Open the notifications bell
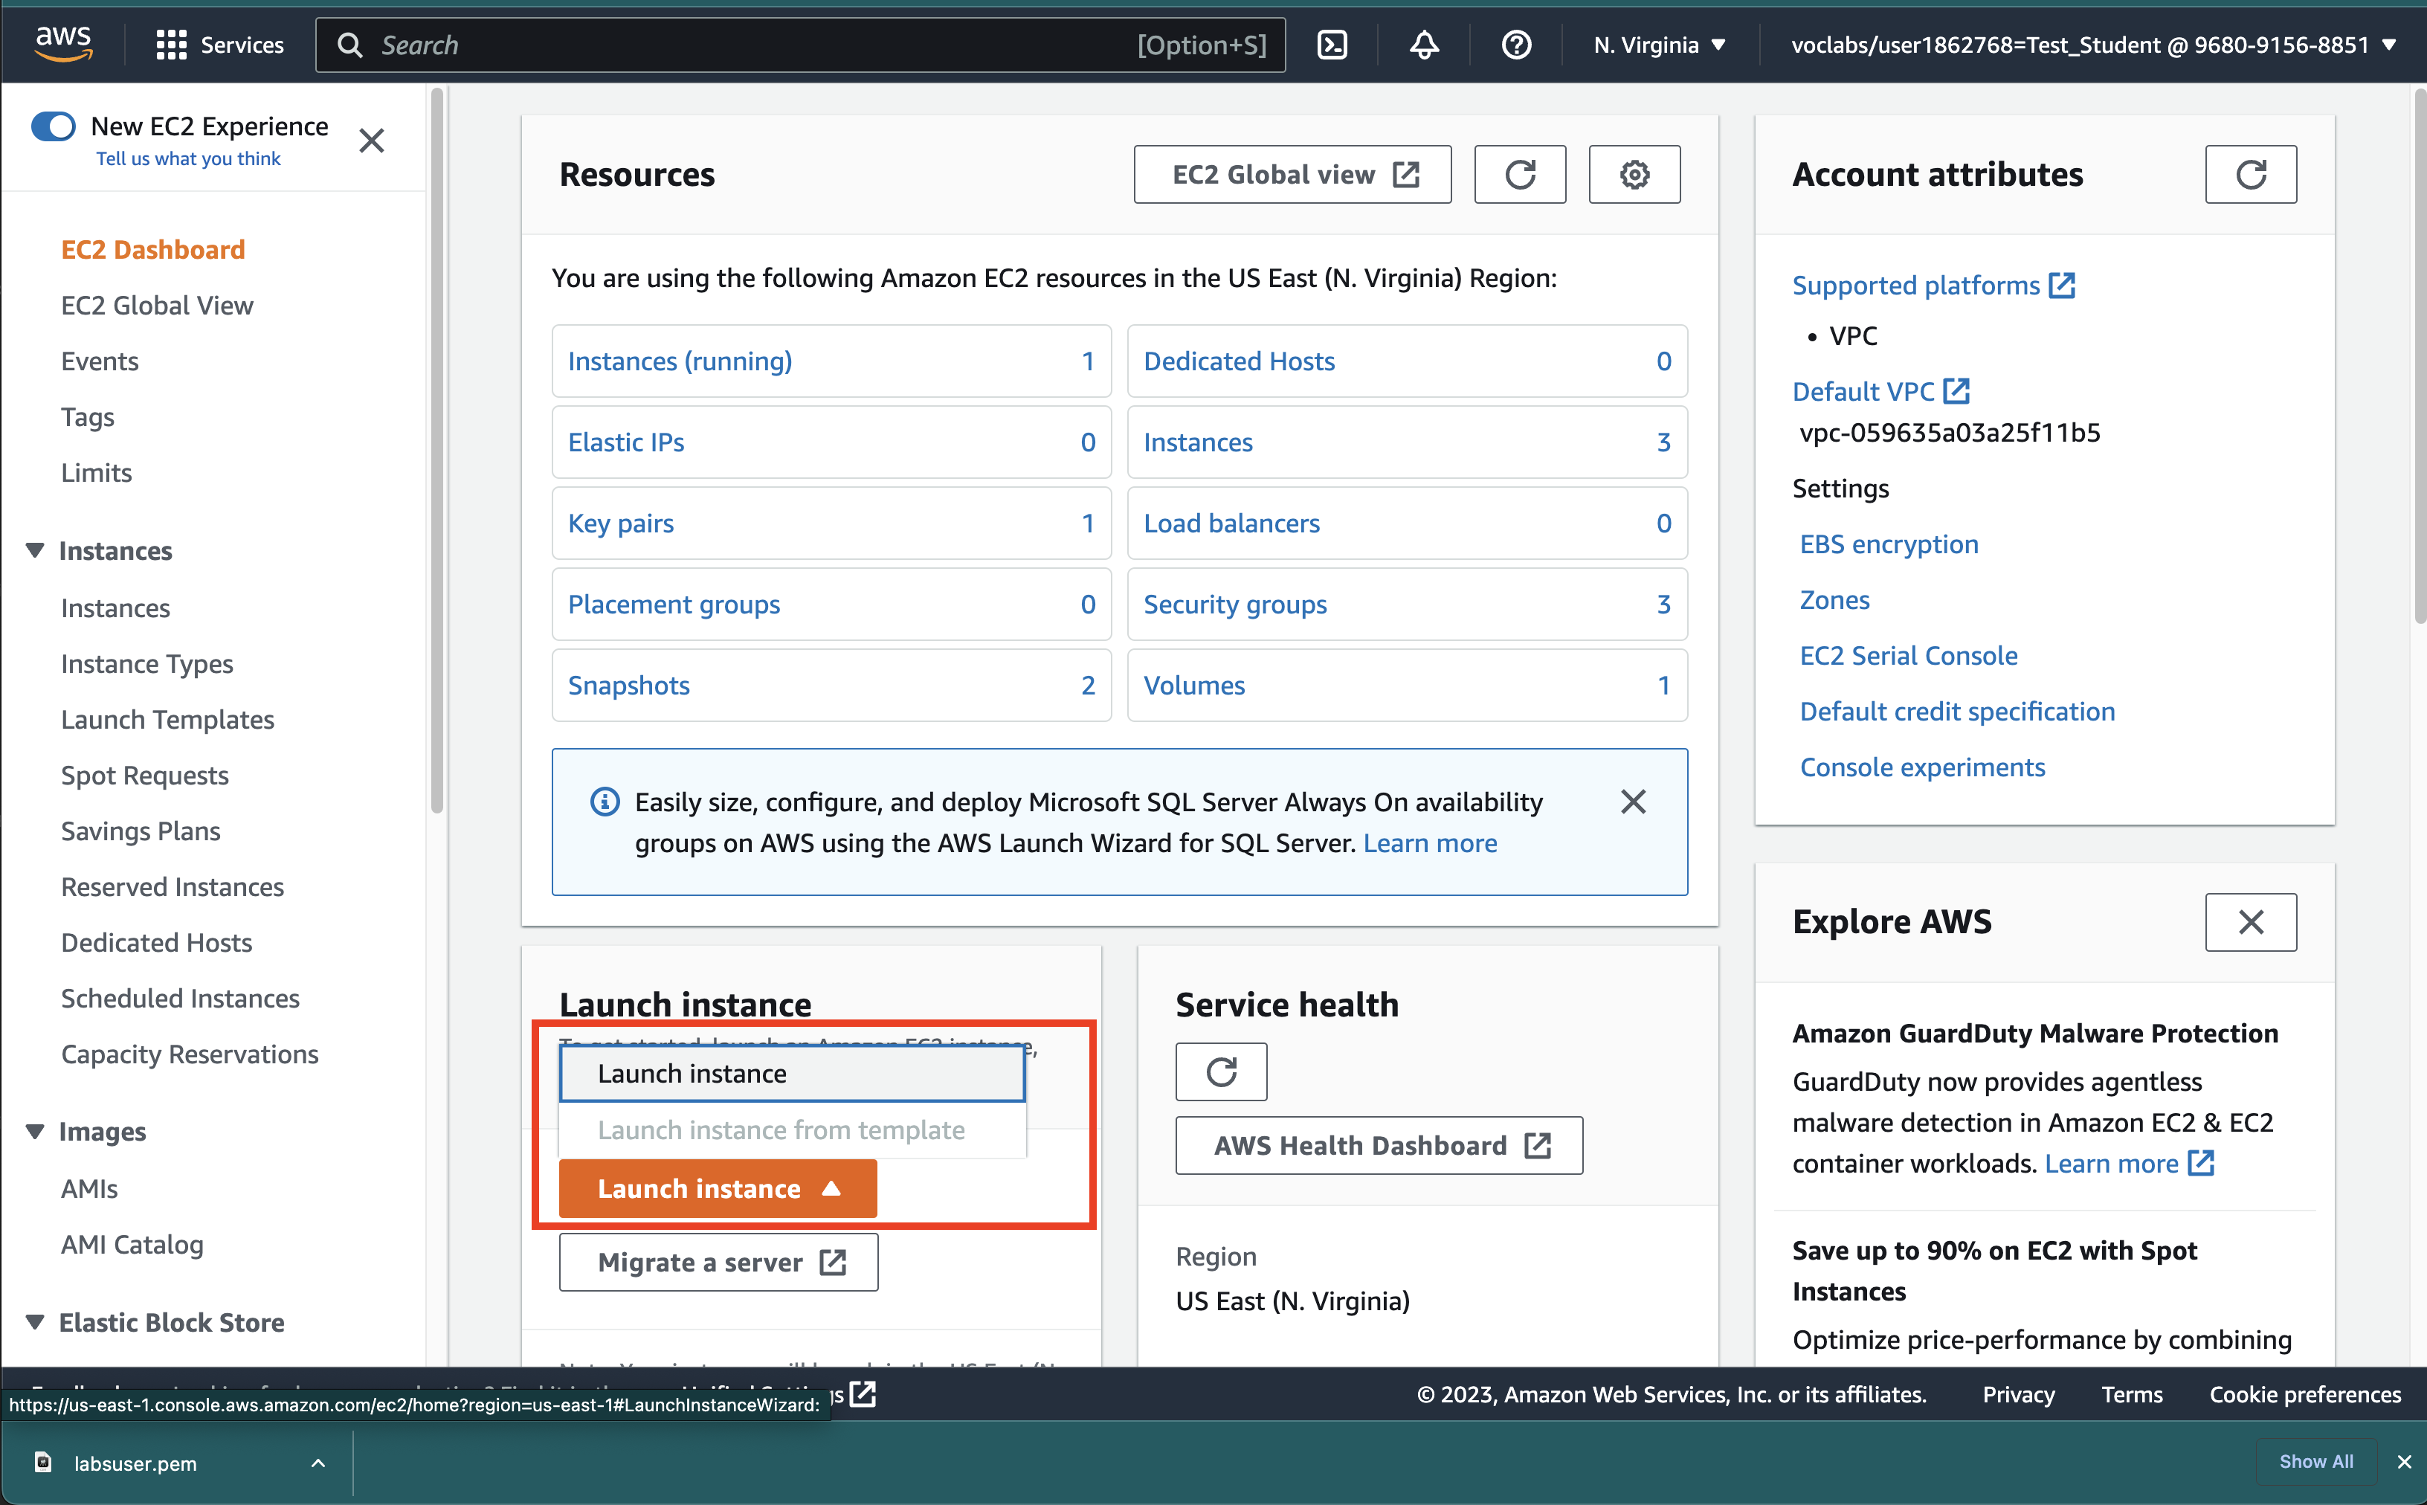Viewport: 2427px width, 1505px height. tap(1424, 45)
